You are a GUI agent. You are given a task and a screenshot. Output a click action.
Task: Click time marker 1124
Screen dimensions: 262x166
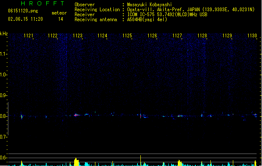(x=102, y=36)
